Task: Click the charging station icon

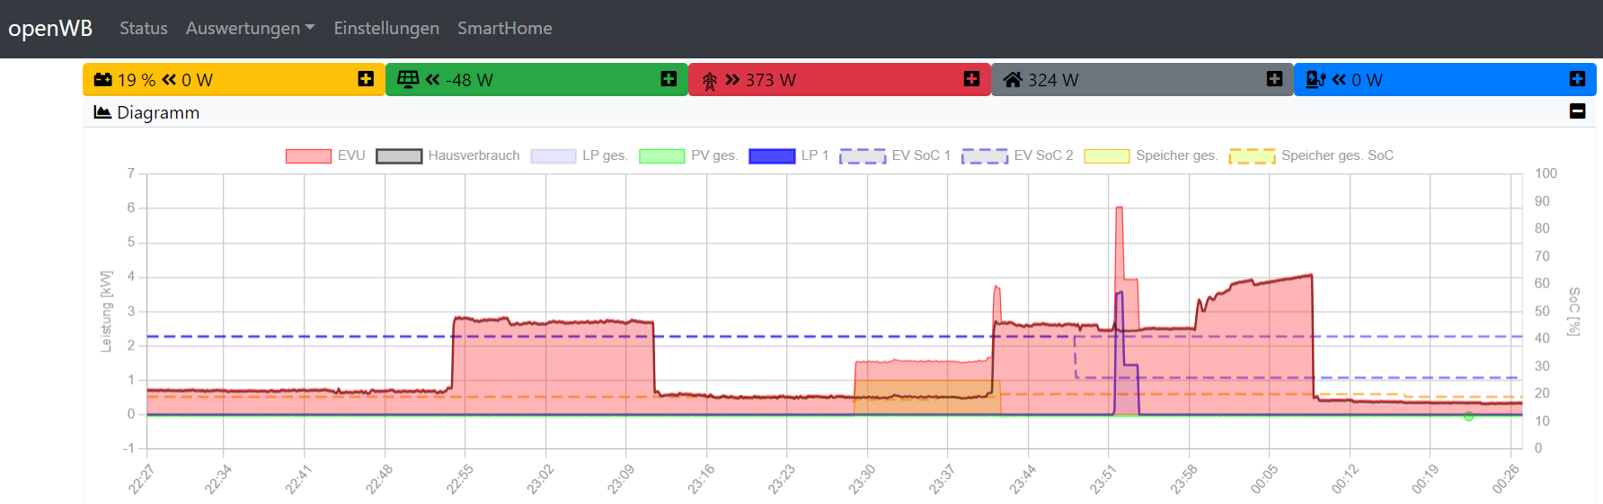Action: 1315,80
